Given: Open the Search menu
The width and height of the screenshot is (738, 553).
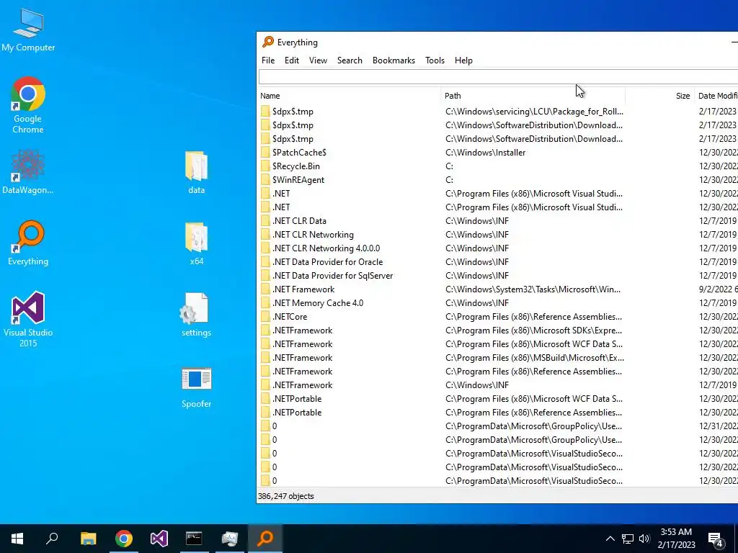Looking at the screenshot, I should point(350,60).
